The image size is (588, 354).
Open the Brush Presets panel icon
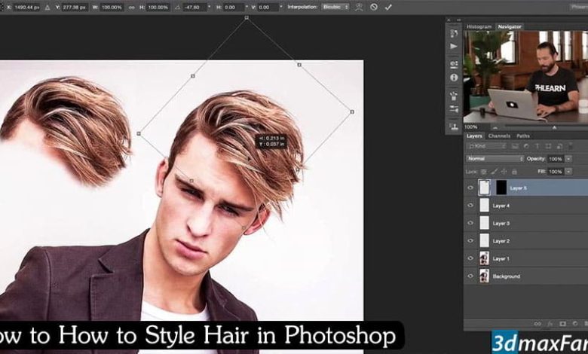(x=454, y=109)
